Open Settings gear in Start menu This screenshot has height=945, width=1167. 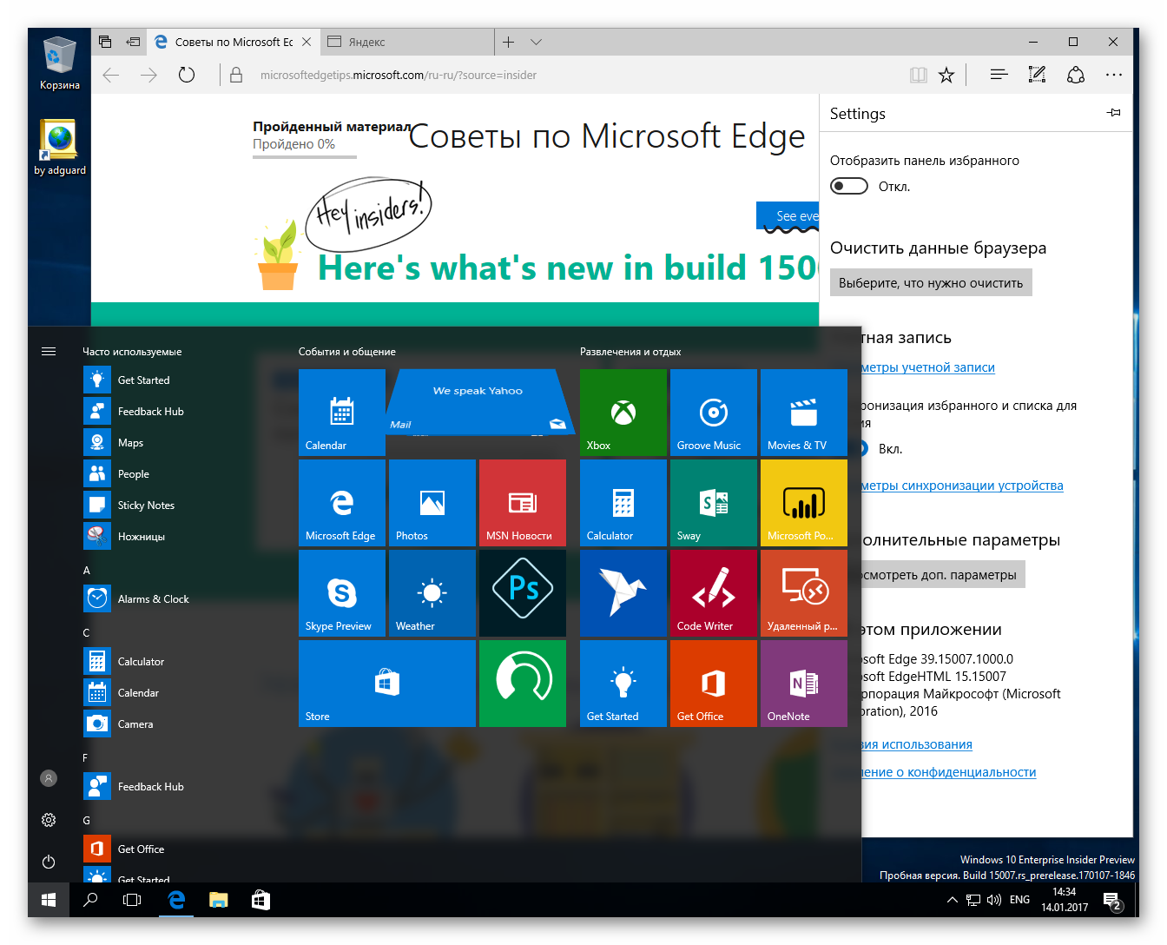click(x=49, y=820)
